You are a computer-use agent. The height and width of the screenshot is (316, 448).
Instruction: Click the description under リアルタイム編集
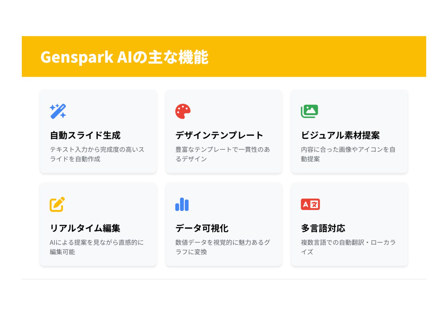click(x=97, y=247)
